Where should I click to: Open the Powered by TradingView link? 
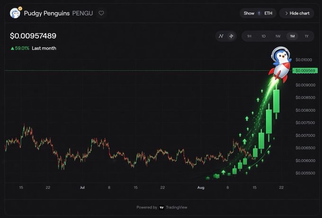[162, 207]
